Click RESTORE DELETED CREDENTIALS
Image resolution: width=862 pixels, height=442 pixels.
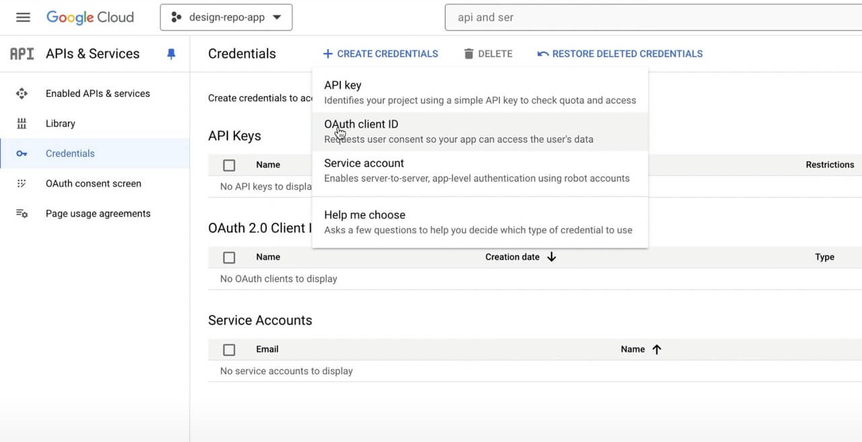(620, 53)
